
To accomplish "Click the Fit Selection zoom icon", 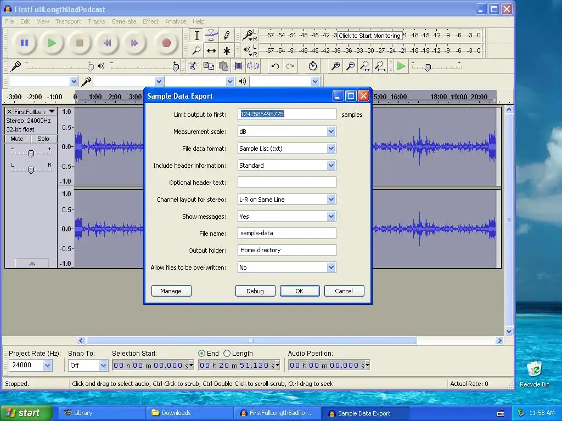I will point(365,66).
